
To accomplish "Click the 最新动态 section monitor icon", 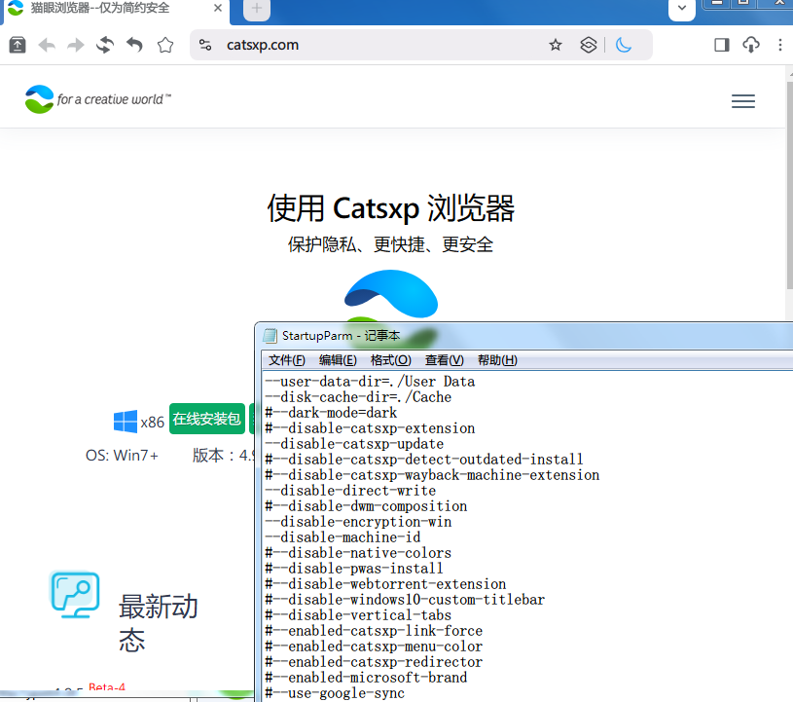I will [75, 595].
